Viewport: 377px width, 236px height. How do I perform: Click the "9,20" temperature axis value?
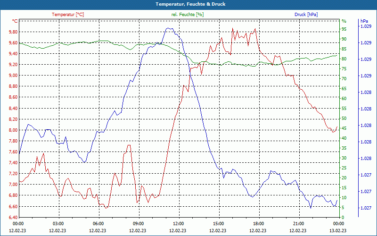13,65
